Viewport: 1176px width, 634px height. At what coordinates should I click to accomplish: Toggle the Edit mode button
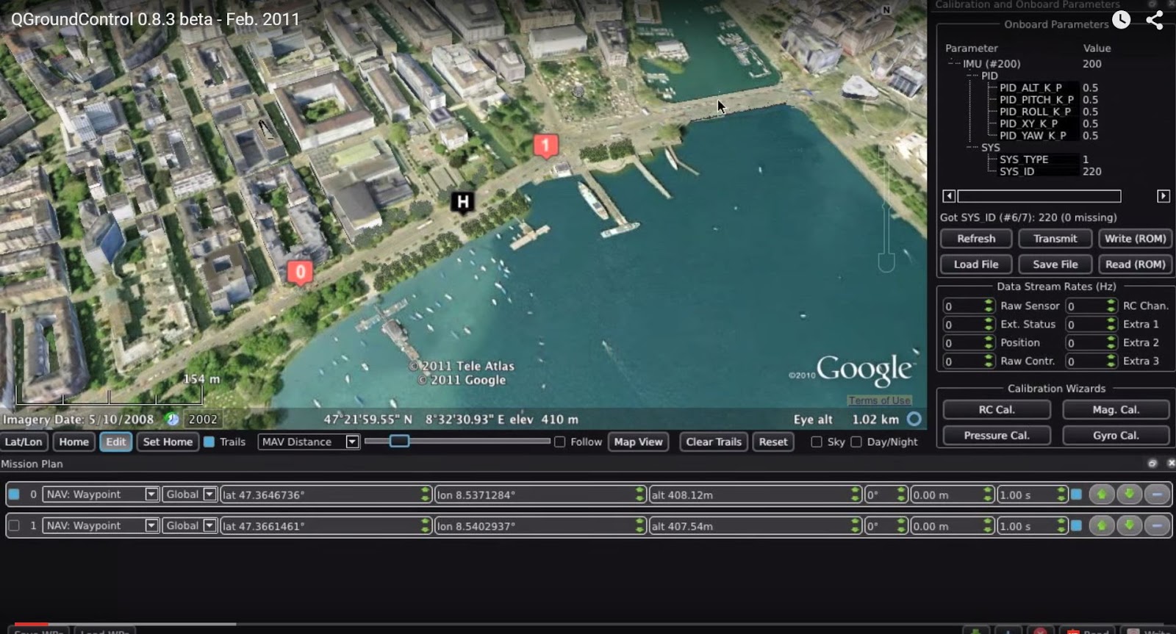115,442
